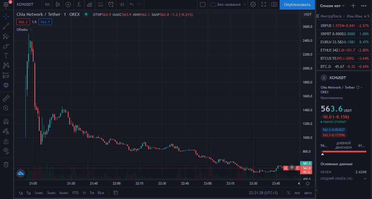
Task: Take a chart snapshot with camera icon
Action: coord(274,5)
